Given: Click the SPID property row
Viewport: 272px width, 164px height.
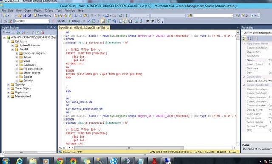Looking at the screenshot, I should click(257, 130).
